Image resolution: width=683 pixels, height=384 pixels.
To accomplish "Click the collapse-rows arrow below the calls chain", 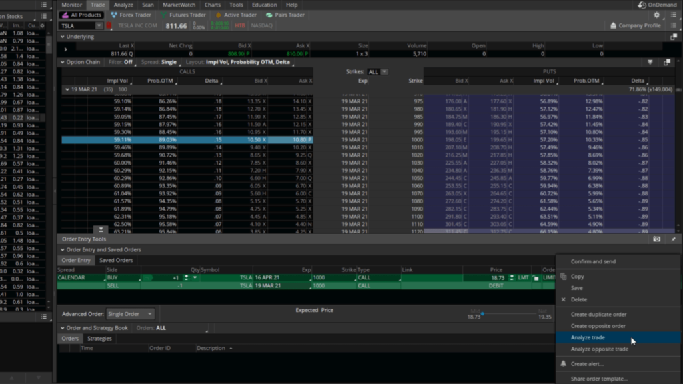I will (x=101, y=229).
